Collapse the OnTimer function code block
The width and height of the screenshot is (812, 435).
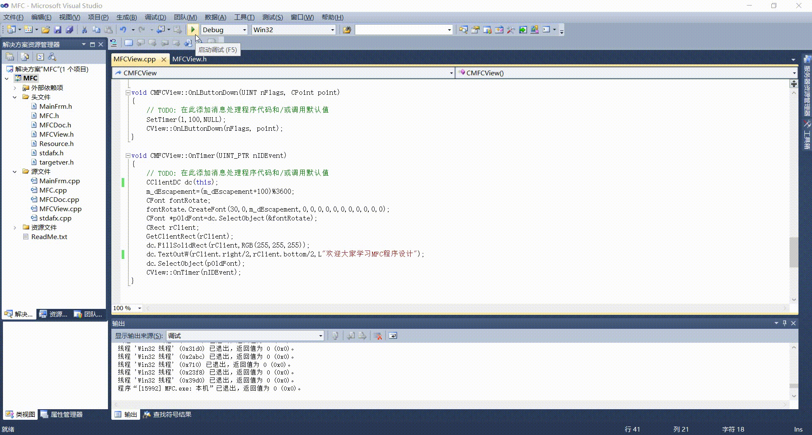coord(128,155)
